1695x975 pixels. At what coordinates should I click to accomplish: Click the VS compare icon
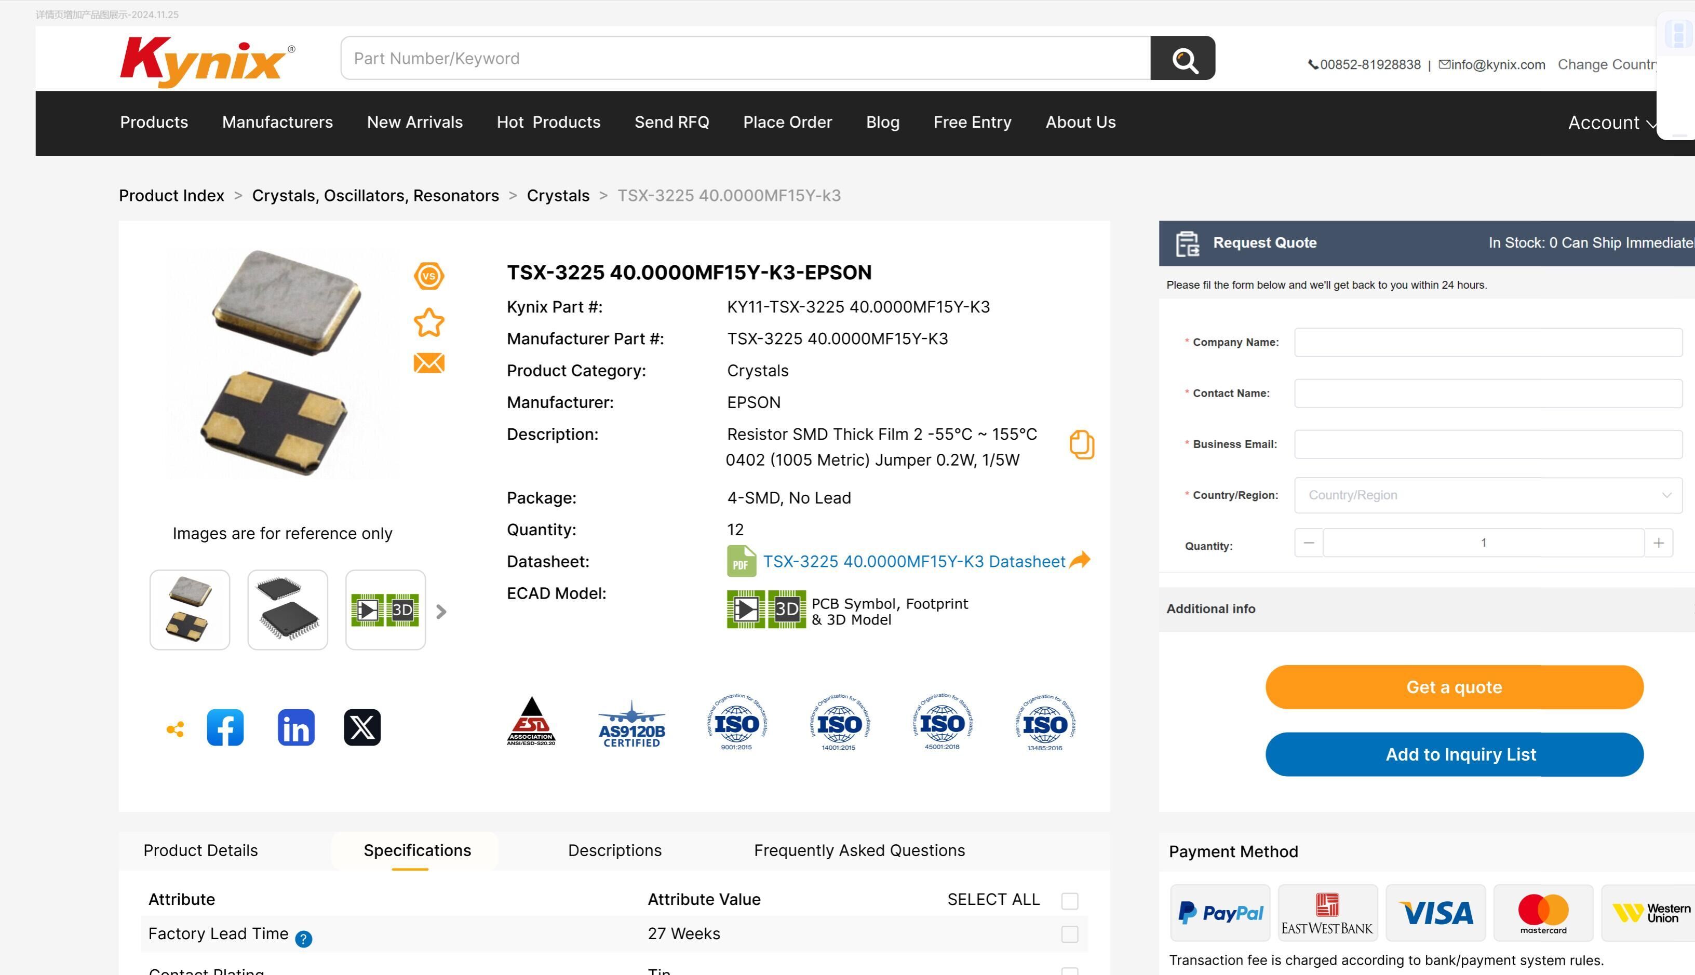[428, 276]
